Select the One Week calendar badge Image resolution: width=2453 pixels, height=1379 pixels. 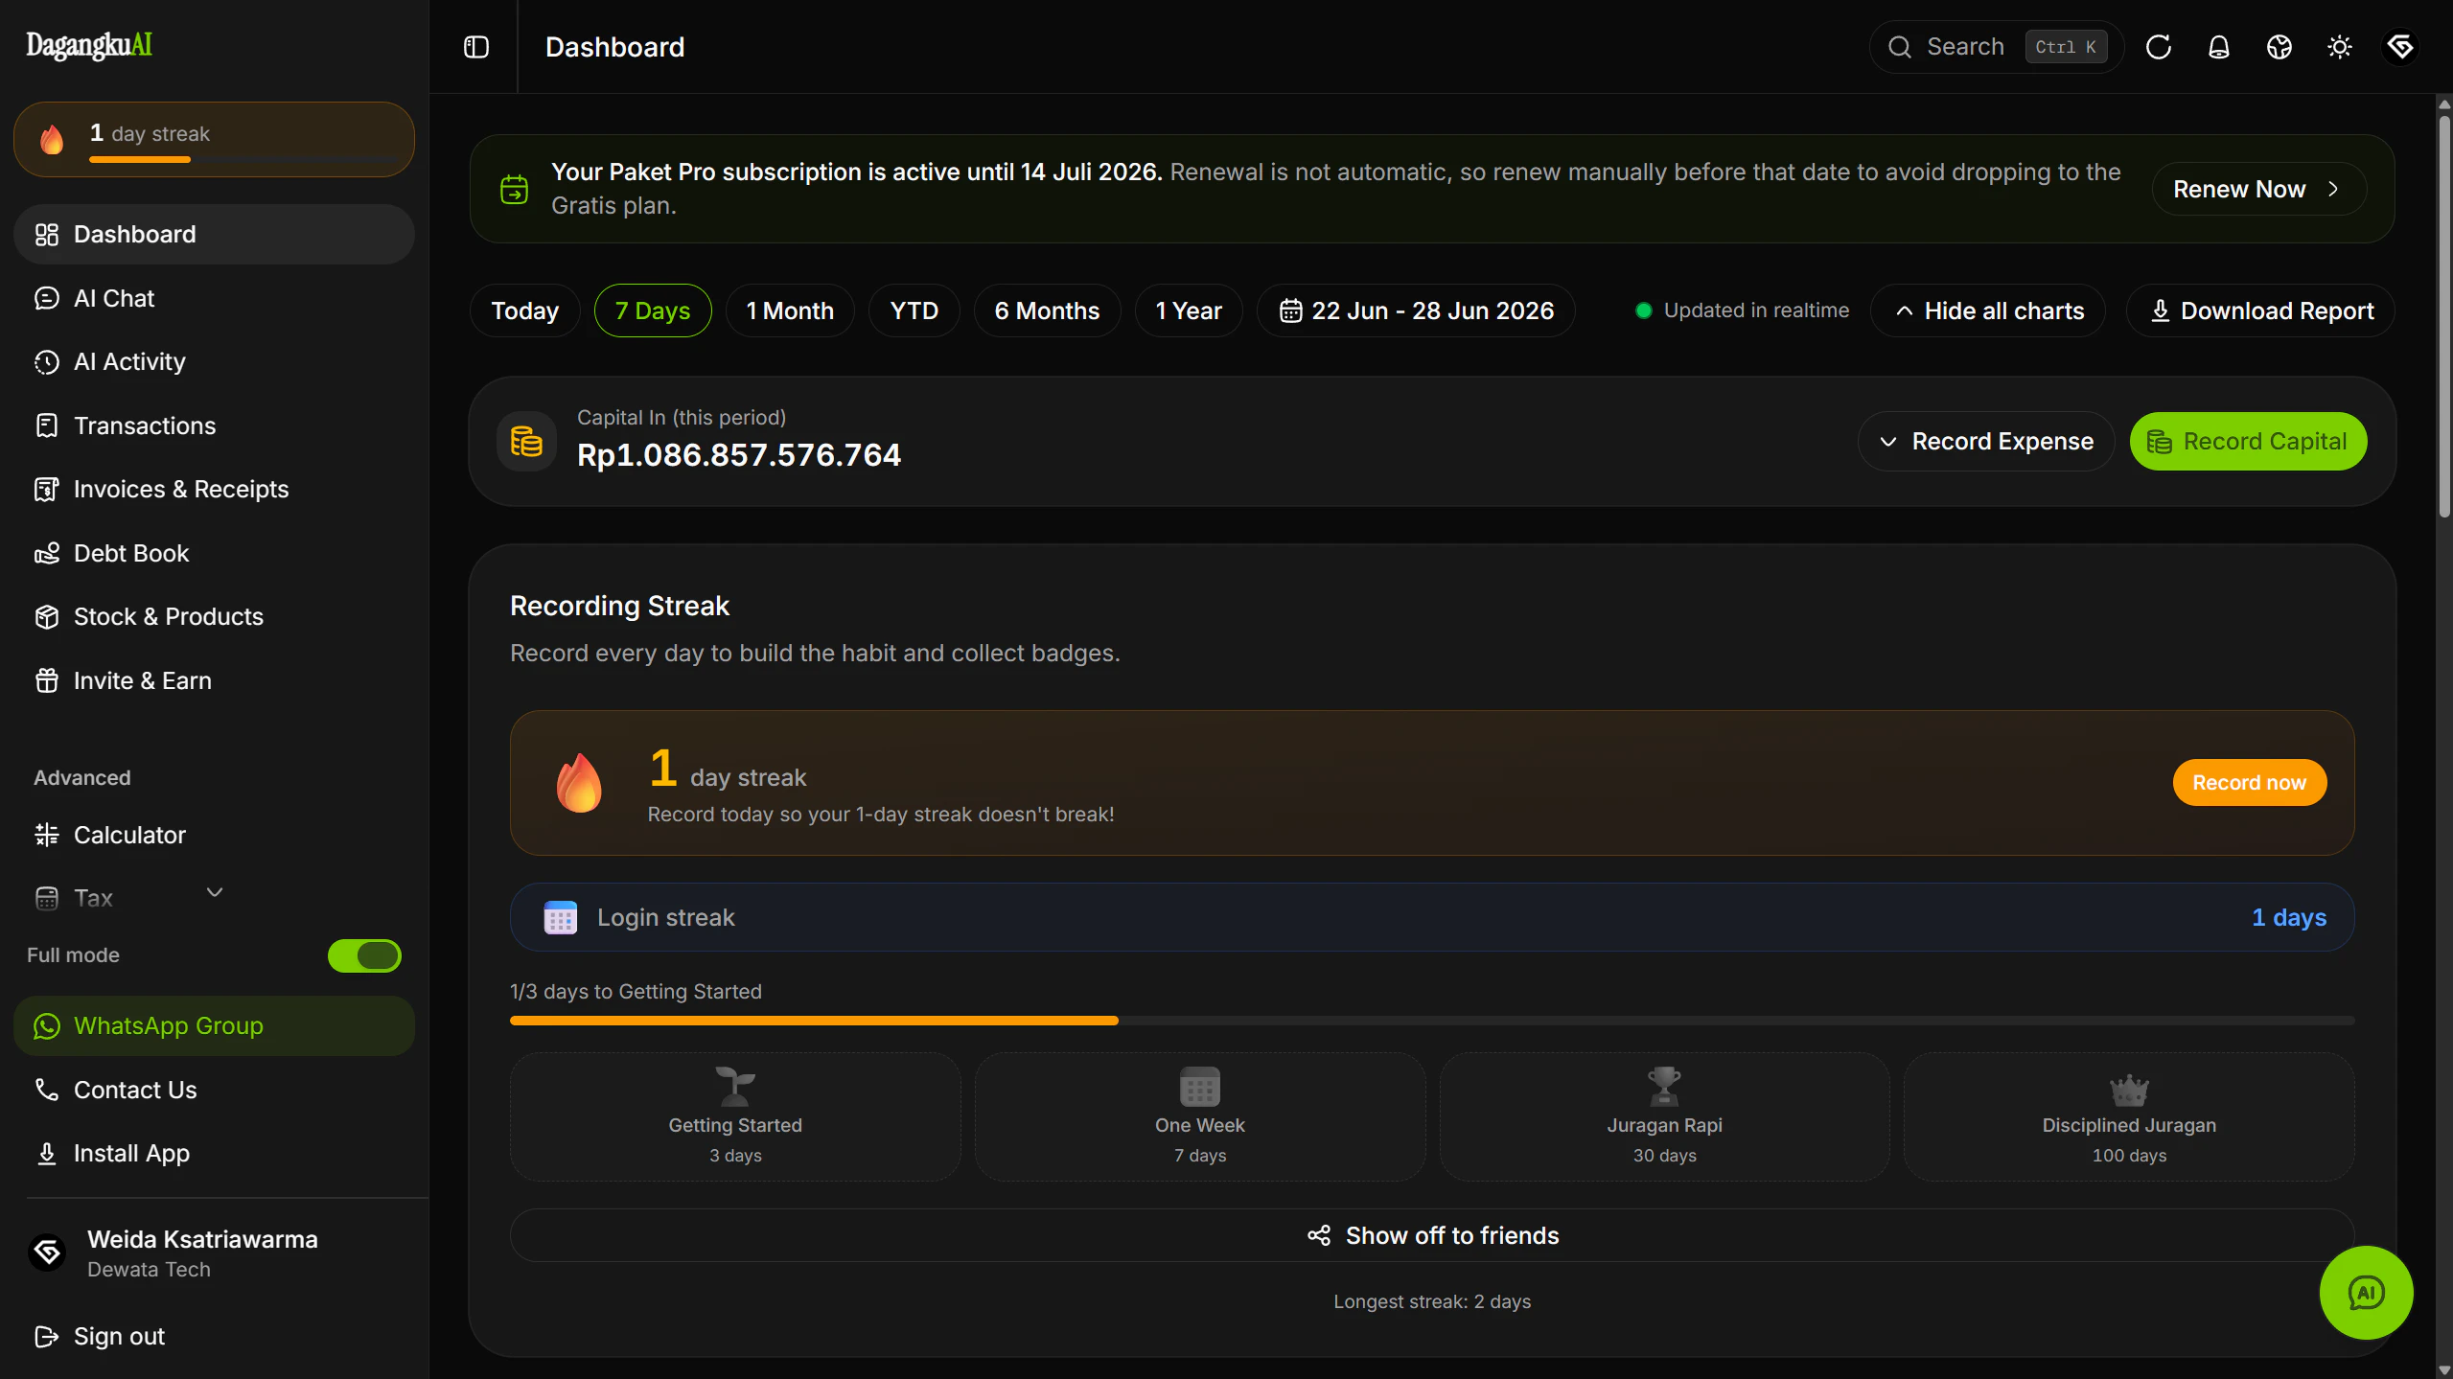coord(1200,1116)
